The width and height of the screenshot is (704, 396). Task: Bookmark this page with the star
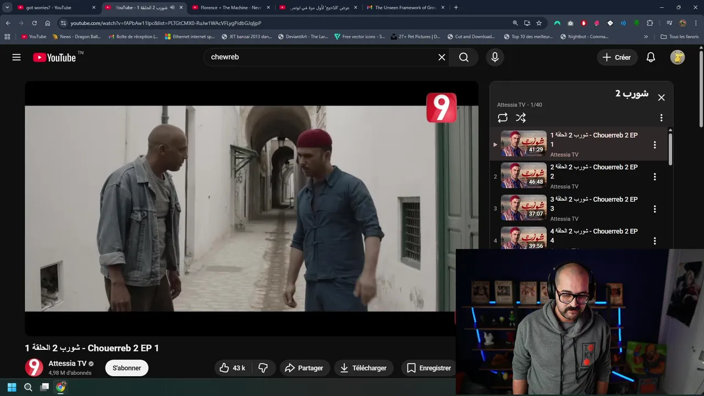click(x=539, y=23)
